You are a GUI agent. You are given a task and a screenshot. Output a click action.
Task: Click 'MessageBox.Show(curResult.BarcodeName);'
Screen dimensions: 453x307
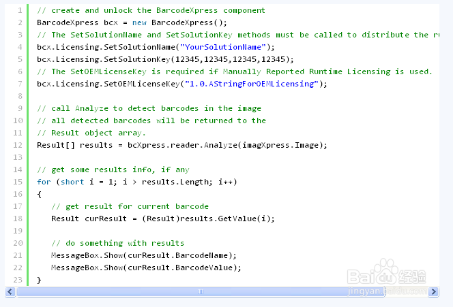tap(144, 256)
